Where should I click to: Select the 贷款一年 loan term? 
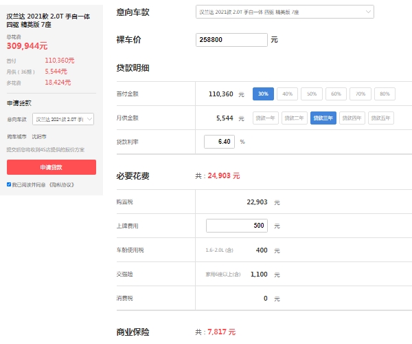(x=266, y=118)
